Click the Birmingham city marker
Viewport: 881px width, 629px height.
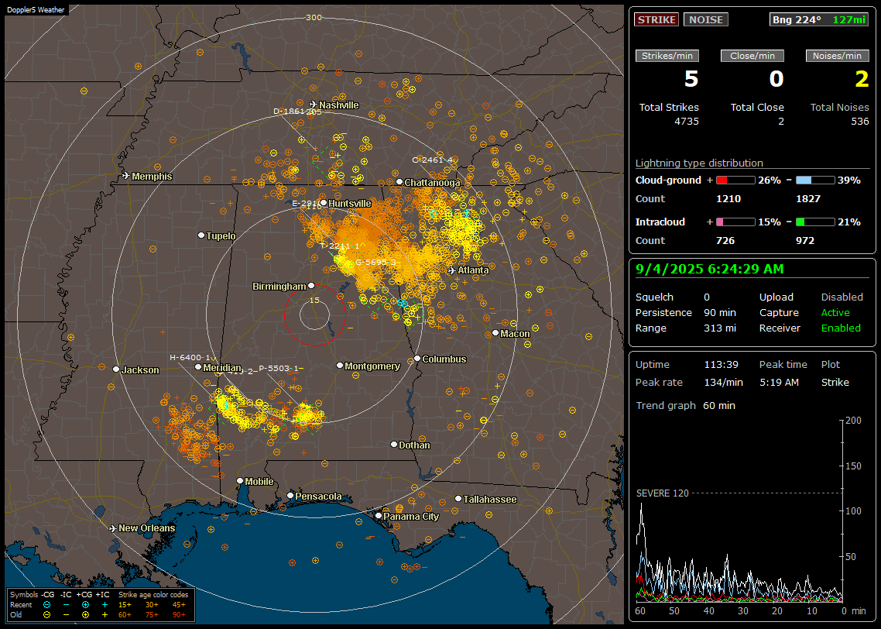[x=311, y=286]
